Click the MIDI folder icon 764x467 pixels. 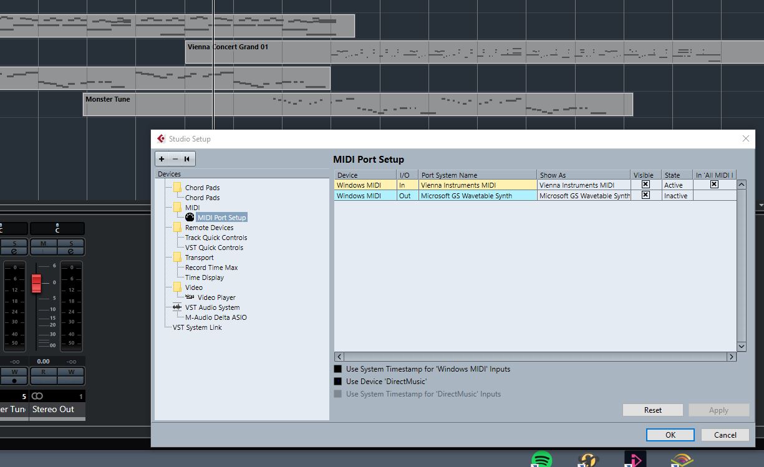pos(178,207)
